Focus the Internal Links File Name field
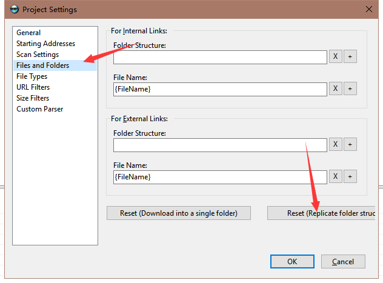Image resolution: width=383 pixels, height=283 pixels. [220, 89]
